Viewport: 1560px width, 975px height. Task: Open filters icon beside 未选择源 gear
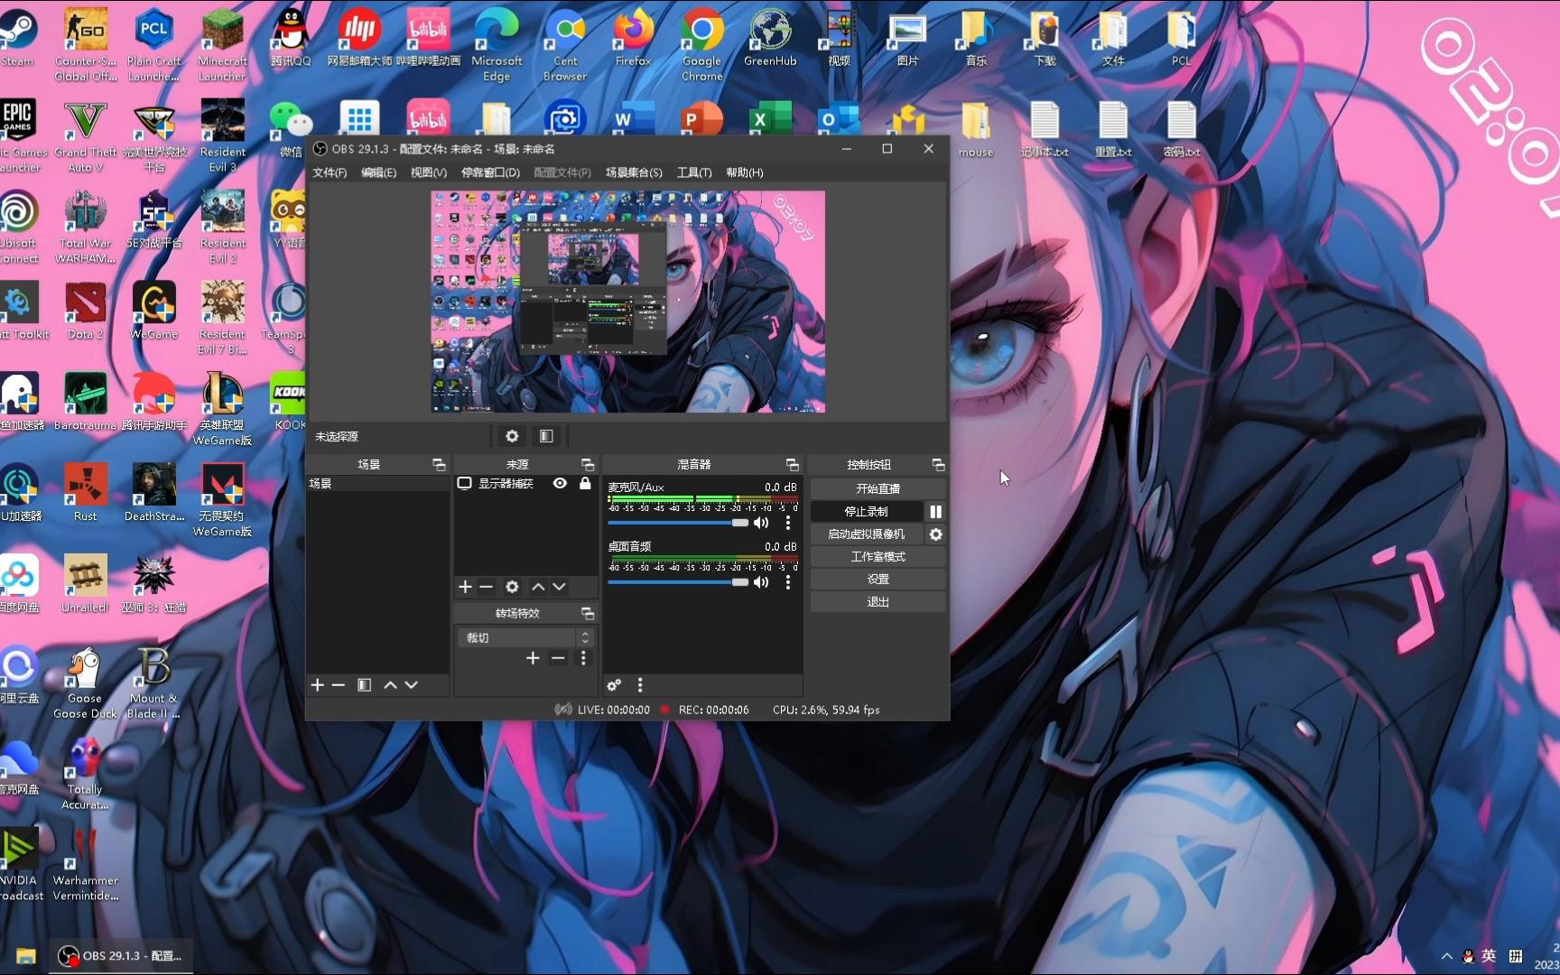546,436
